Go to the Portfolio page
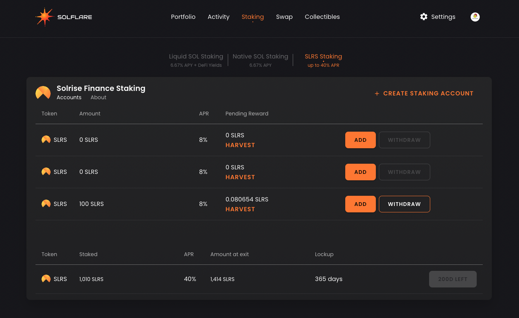 pos(183,17)
